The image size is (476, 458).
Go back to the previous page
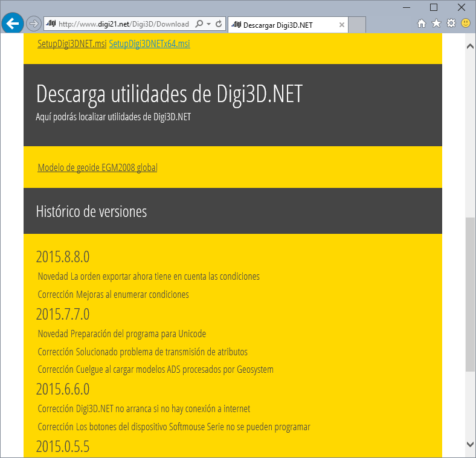pyautogui.click(x=13, y=24)
